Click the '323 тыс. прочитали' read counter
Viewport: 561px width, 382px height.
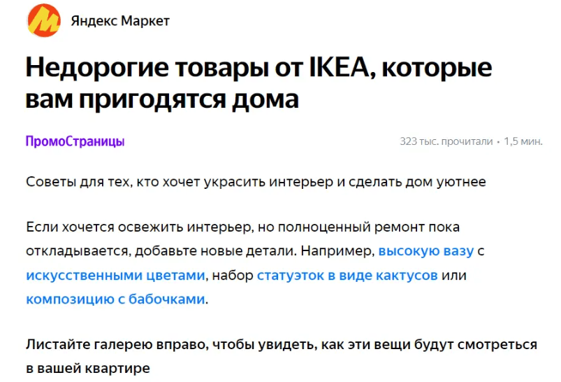click(446, 141)
